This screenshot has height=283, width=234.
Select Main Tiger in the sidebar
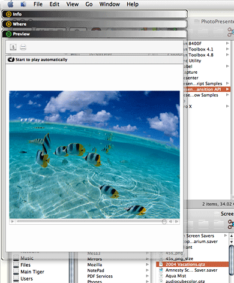click(x=32, y=272)
